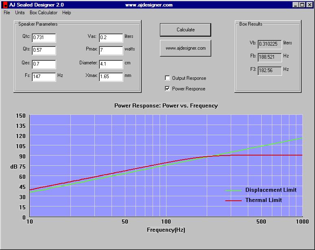Click the dB axis label

click(14, 167)
